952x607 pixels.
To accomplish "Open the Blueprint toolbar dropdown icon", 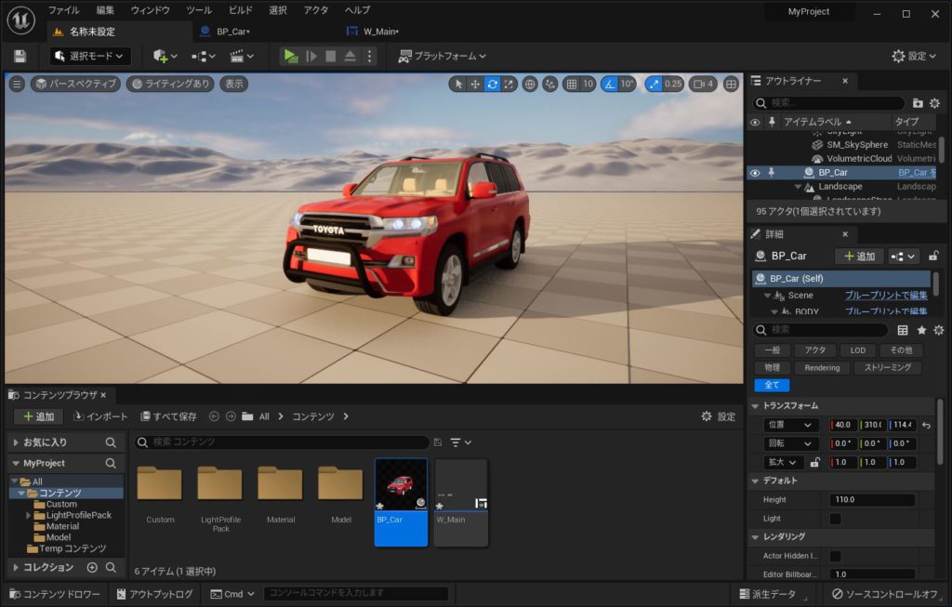I will tap(204, 56).
